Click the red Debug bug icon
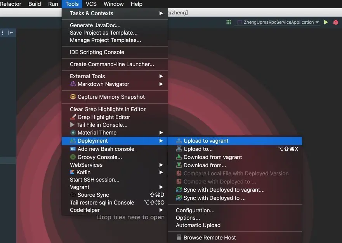Screen dimensions: 342x243 (x=336, y=23)
